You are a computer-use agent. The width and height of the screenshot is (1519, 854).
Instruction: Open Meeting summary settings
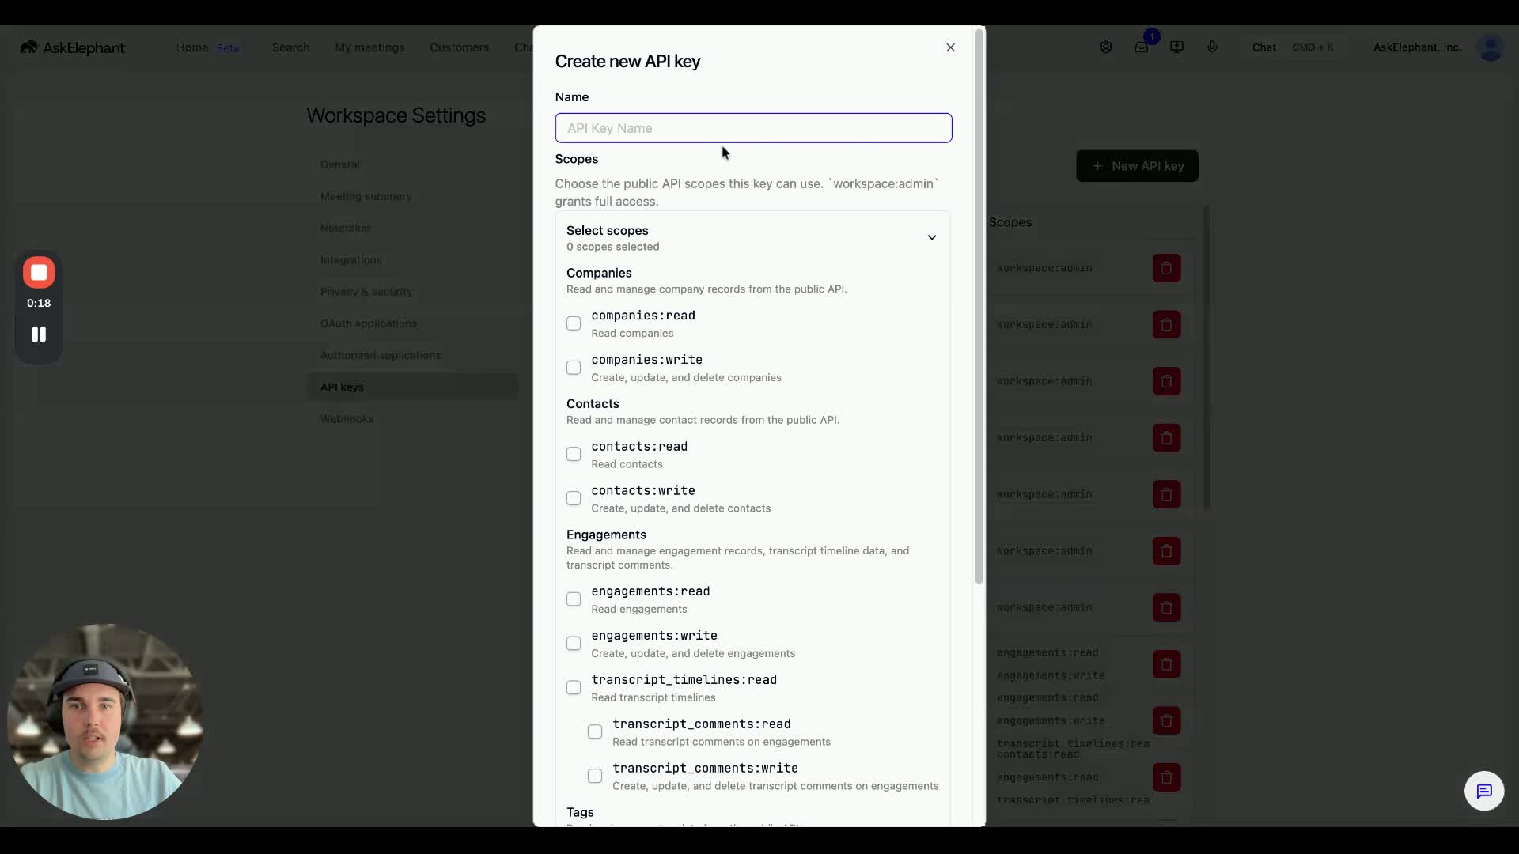point(366,196)
